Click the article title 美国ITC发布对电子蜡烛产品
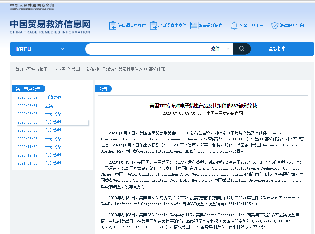The width and height of the screenshot is (315, 234). click(203, 106)
